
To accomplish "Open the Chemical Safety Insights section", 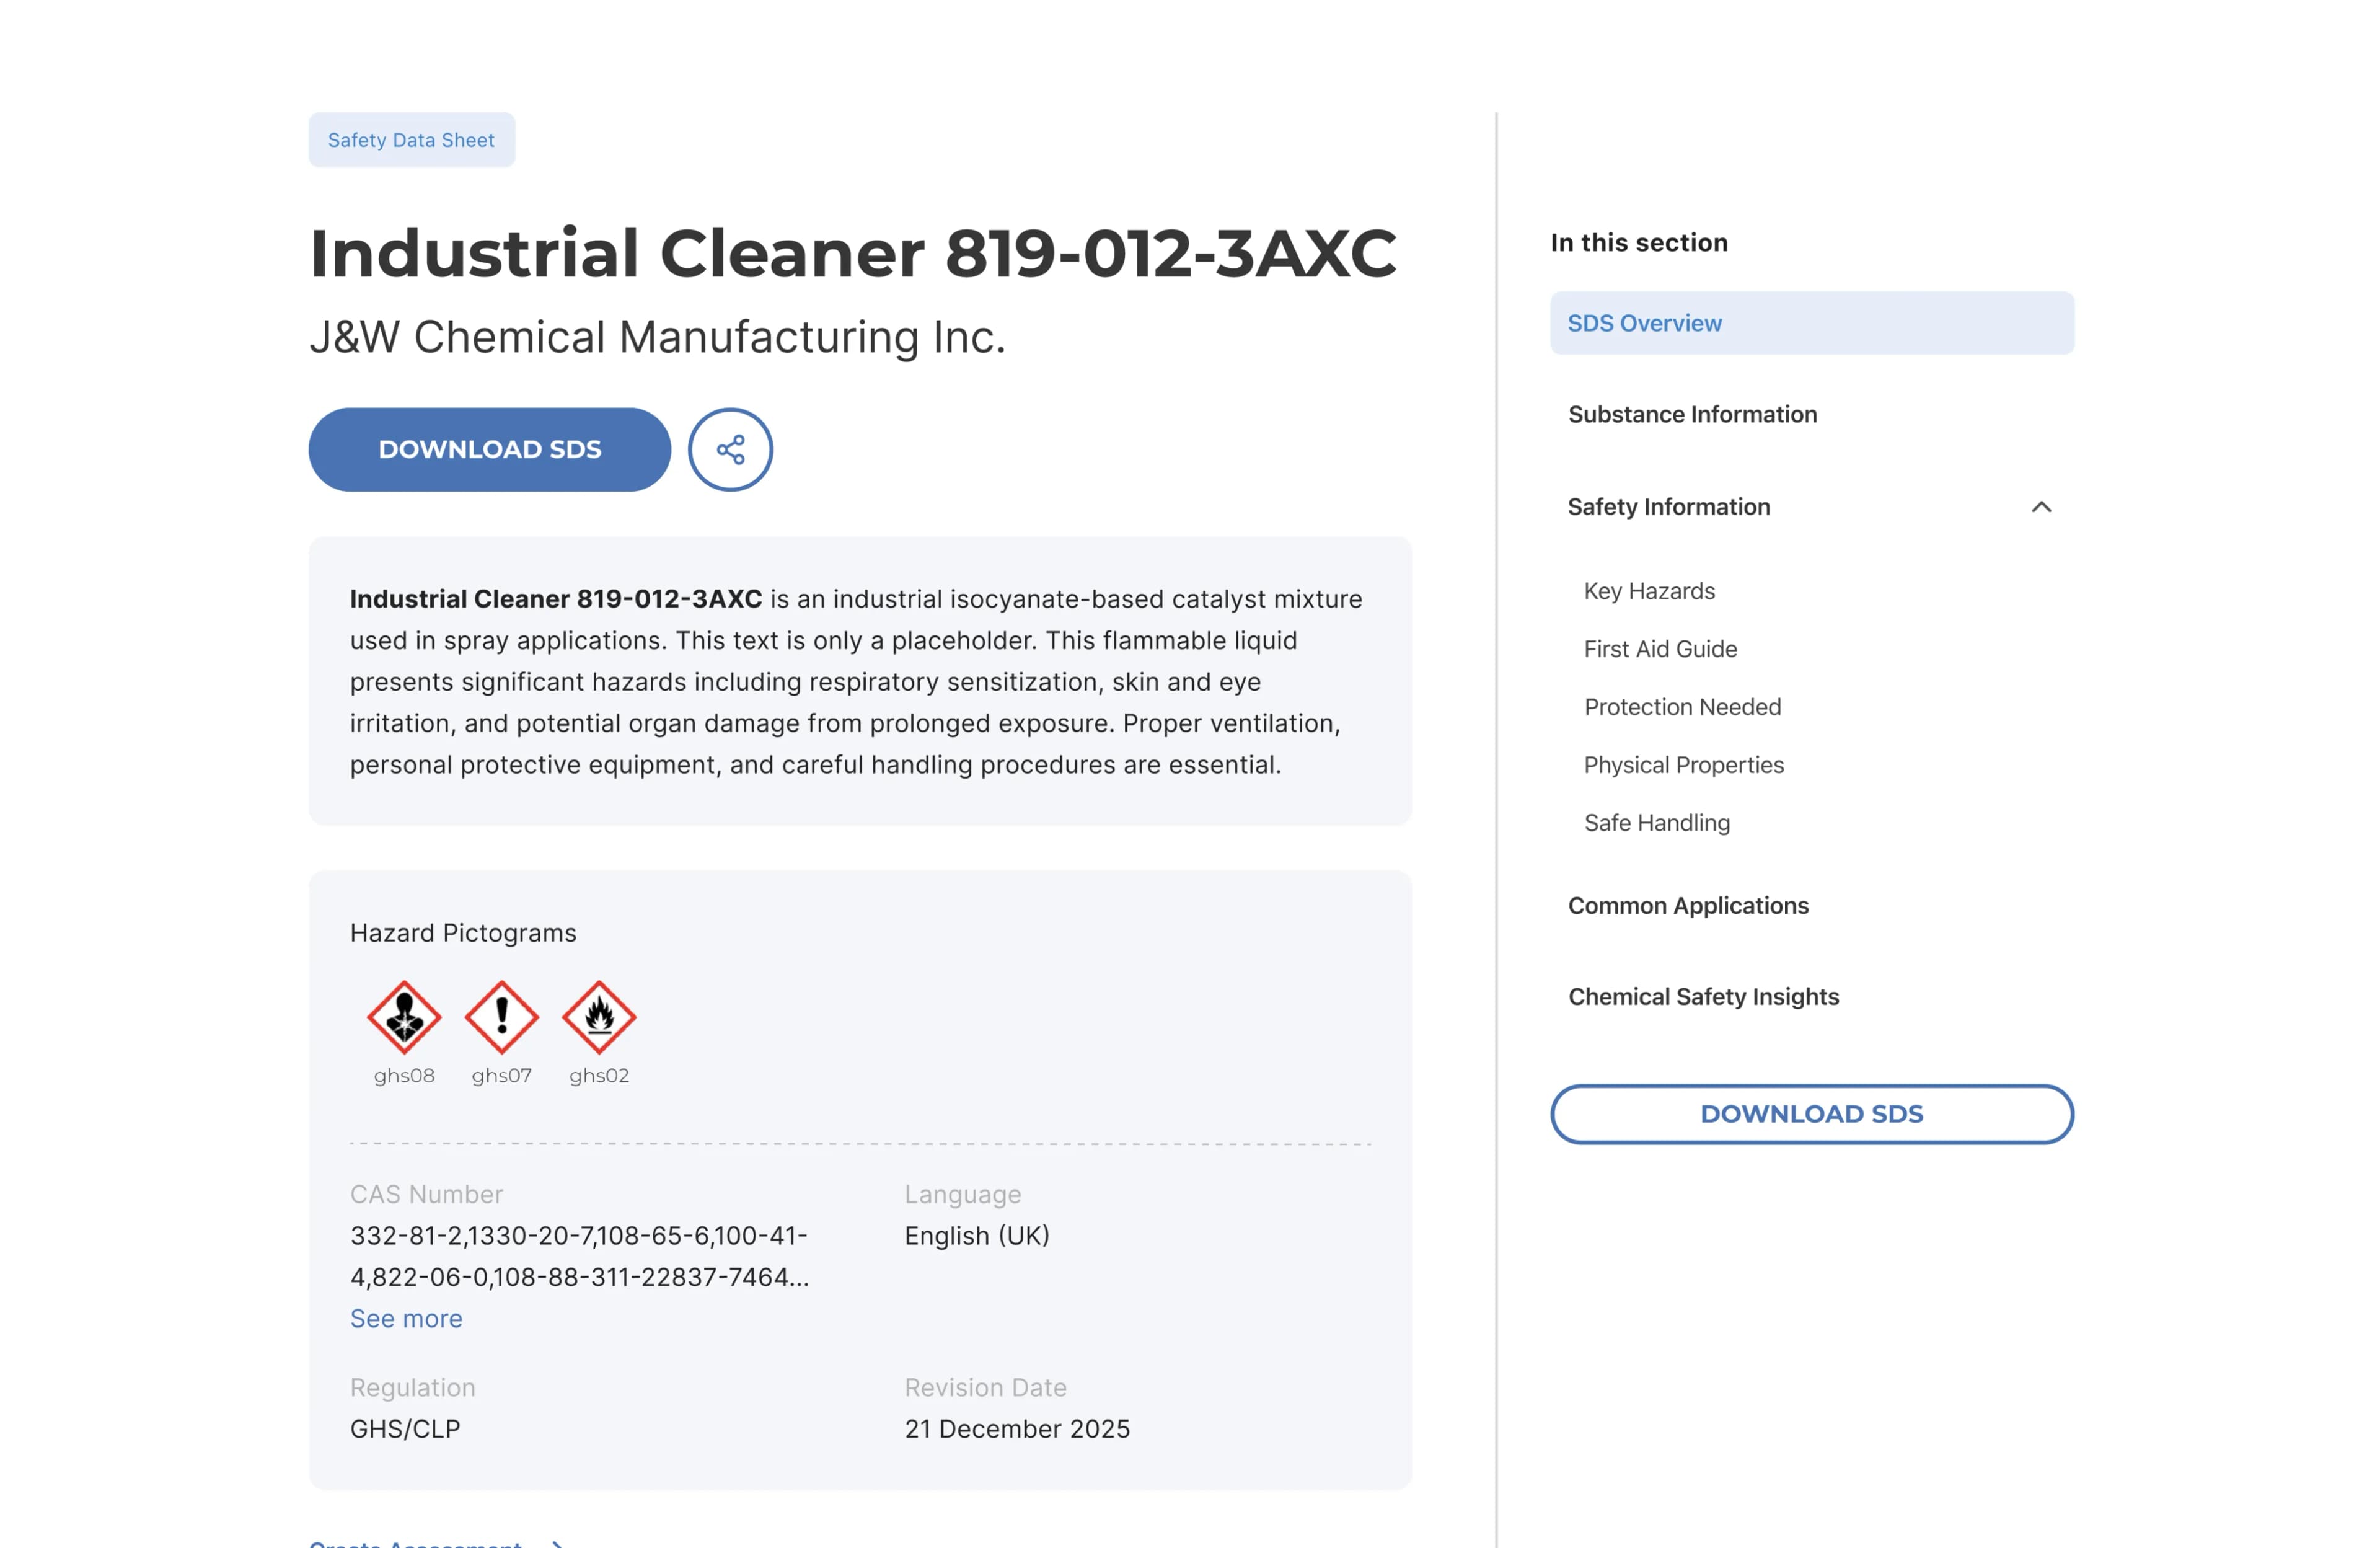I will tap(1704, 996).
